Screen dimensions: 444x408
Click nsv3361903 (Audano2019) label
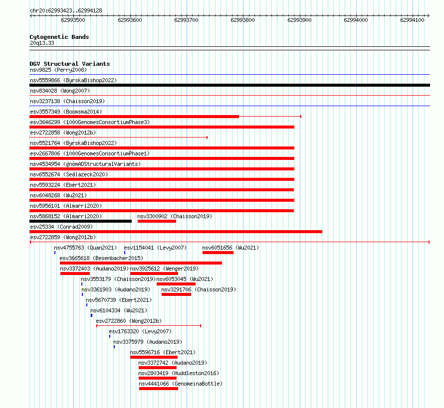click(x=116, y=289)
